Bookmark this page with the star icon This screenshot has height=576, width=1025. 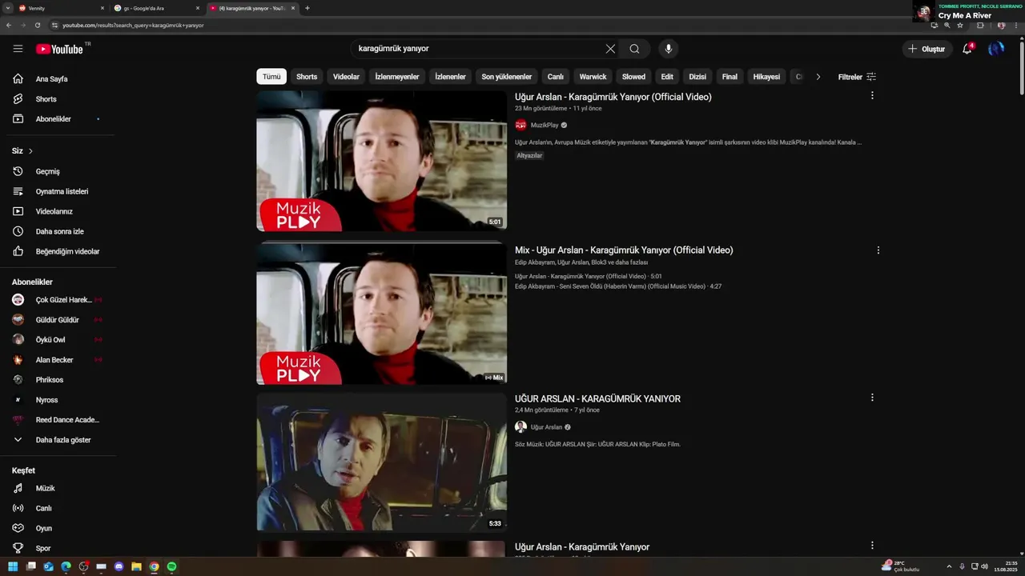pos(960,25)
